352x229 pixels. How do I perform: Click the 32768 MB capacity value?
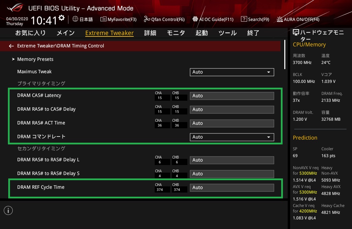point(331,119)
